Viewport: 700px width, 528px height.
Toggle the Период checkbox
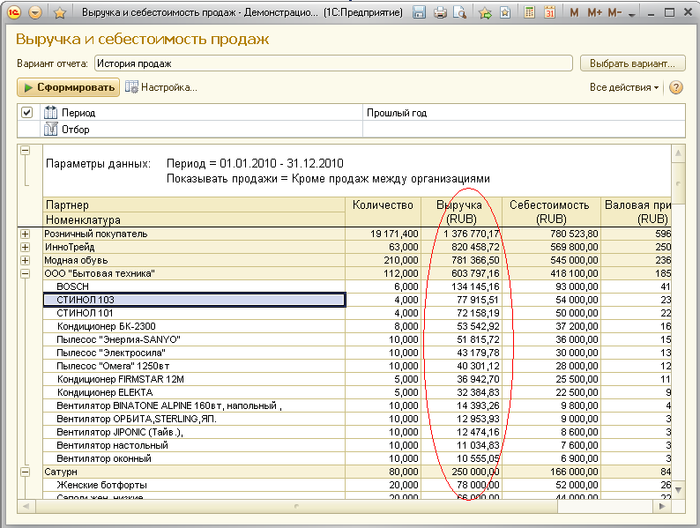(x=26, y=113)
